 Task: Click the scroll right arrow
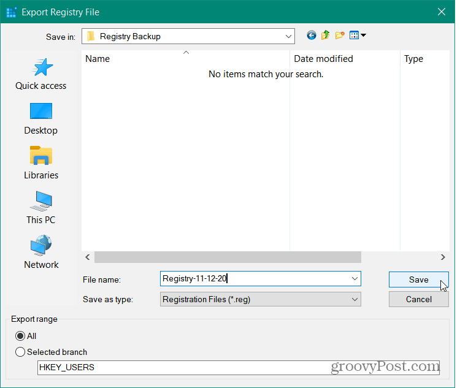point(443,257)
